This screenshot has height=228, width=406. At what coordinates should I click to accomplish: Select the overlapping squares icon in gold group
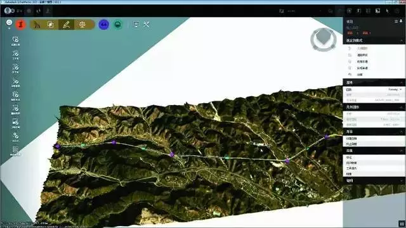(51, 25)
